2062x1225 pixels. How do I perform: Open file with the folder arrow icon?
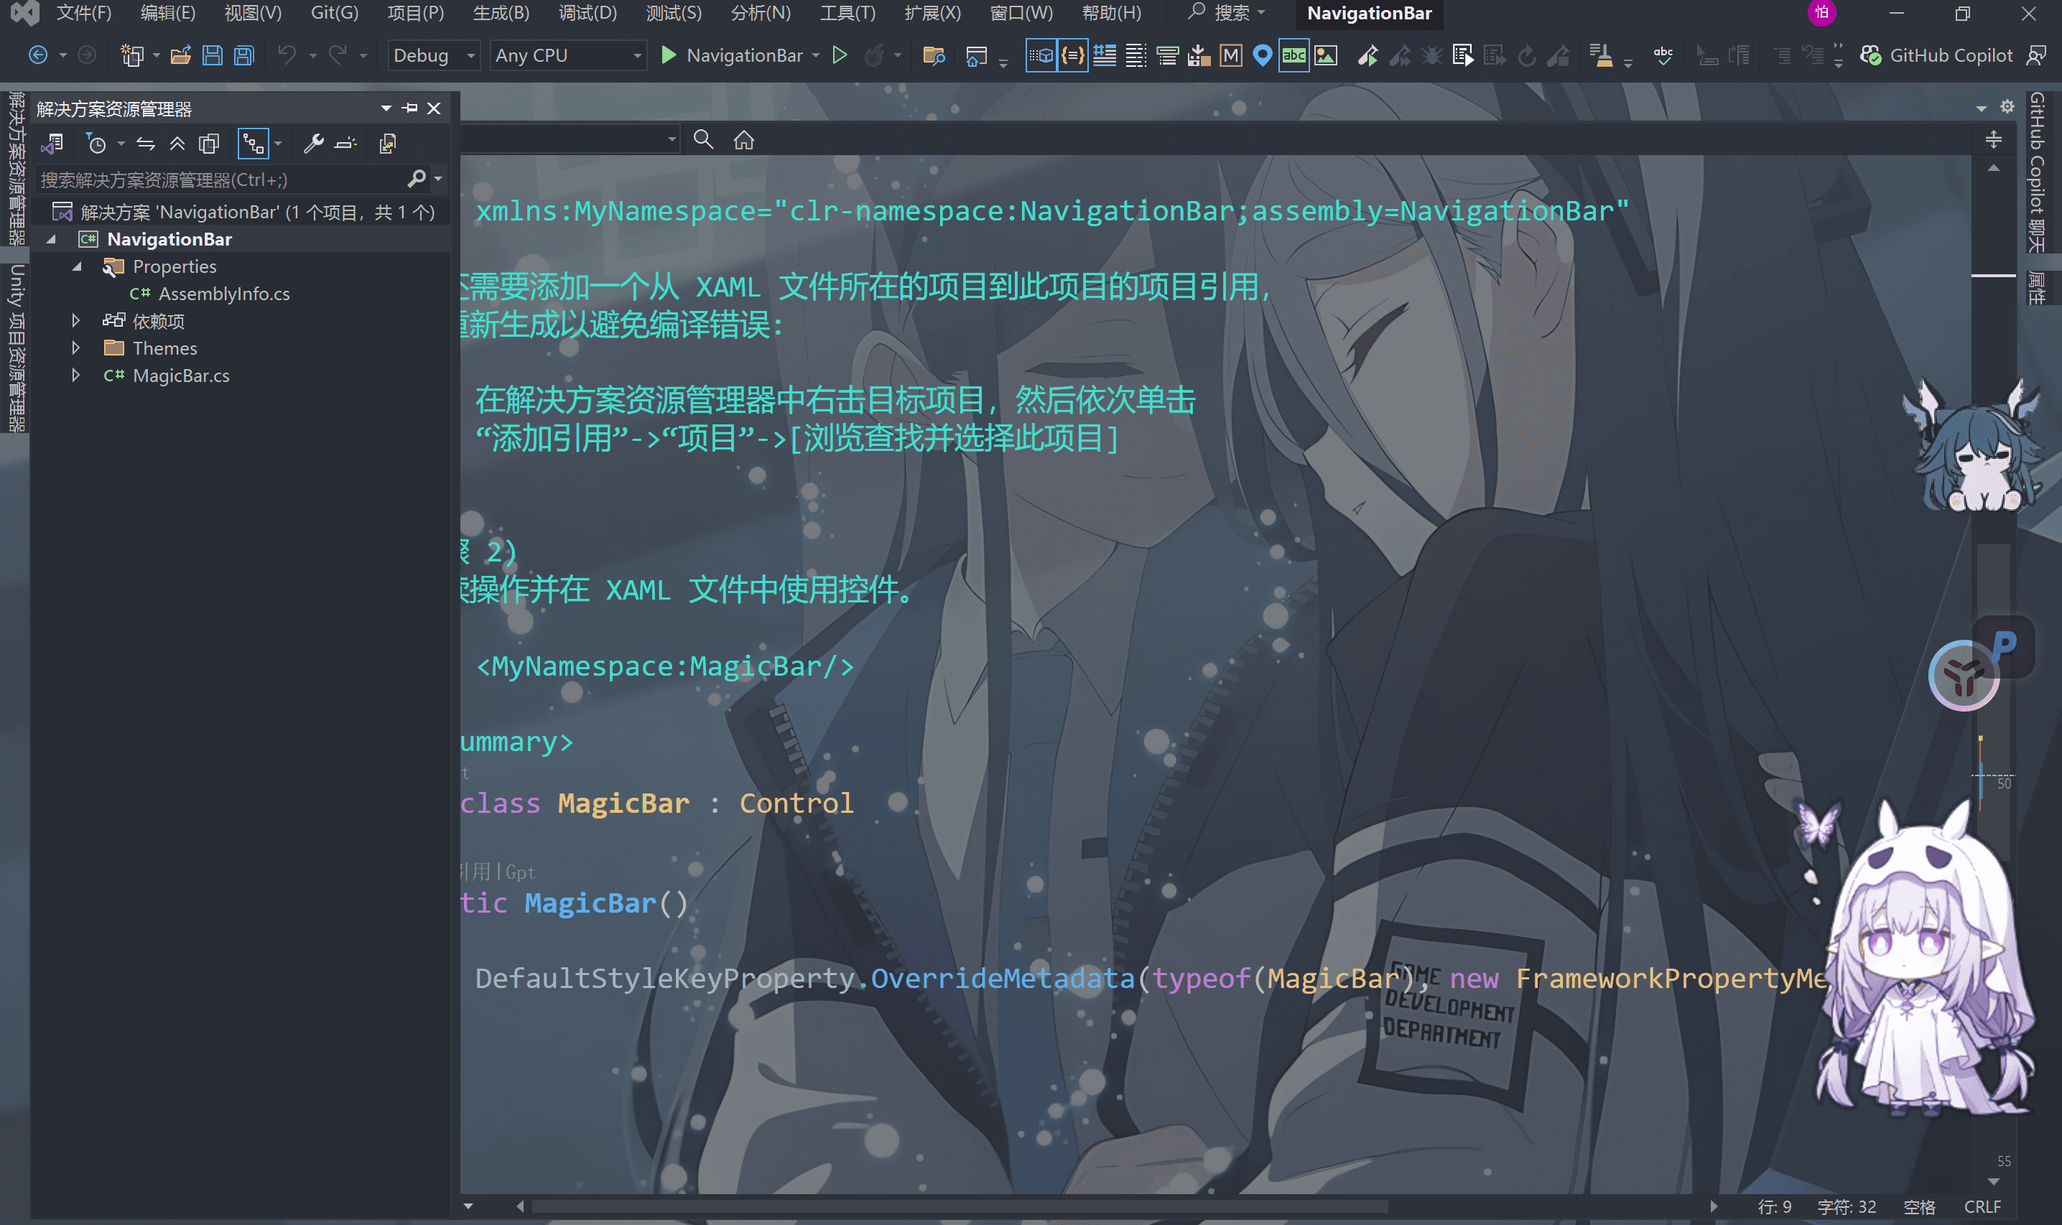point(181,55)
